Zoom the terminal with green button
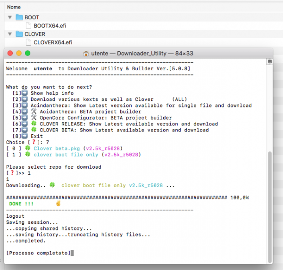The image size is (283, 270). pyautogui.click(x=28, y=53)
